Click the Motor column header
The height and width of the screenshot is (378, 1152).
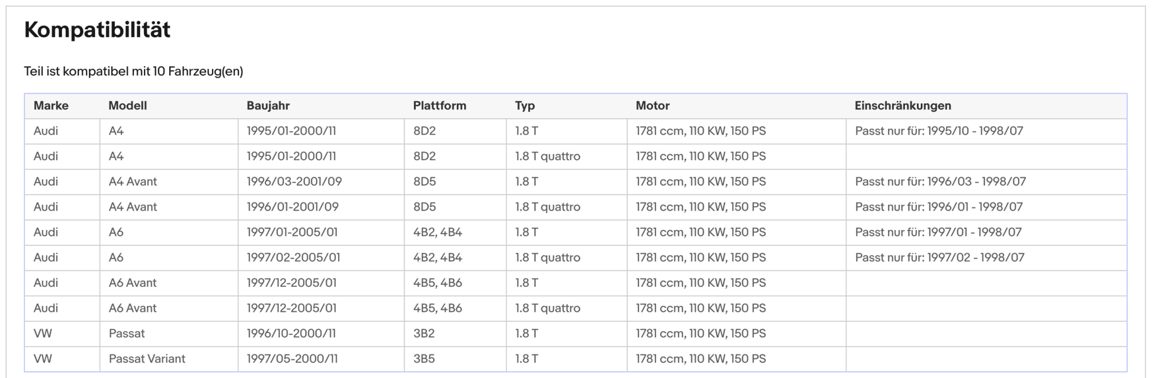tap(652, 106)
